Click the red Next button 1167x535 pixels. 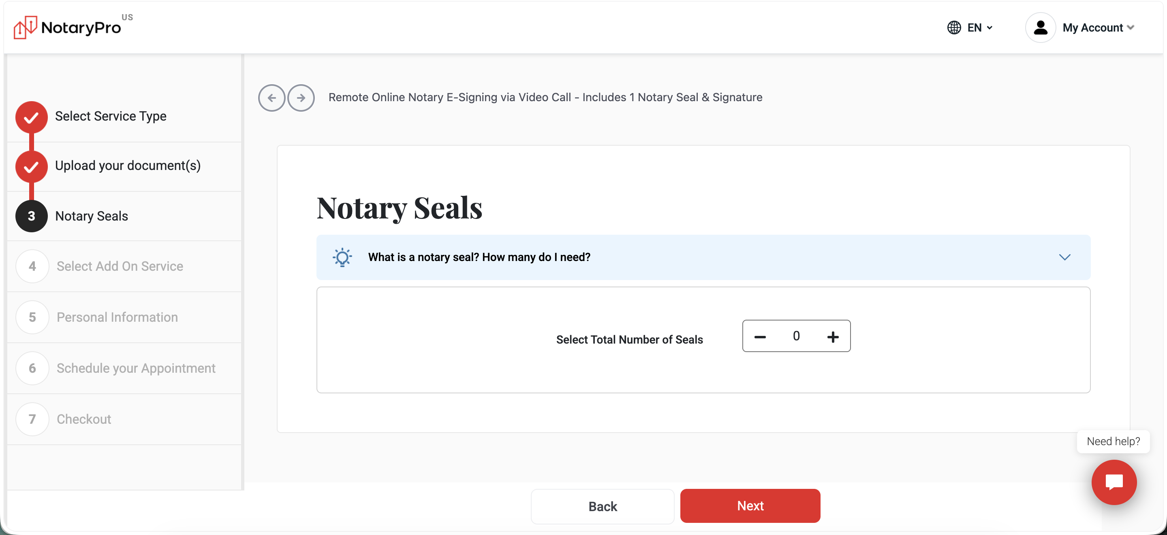[750, 505]
